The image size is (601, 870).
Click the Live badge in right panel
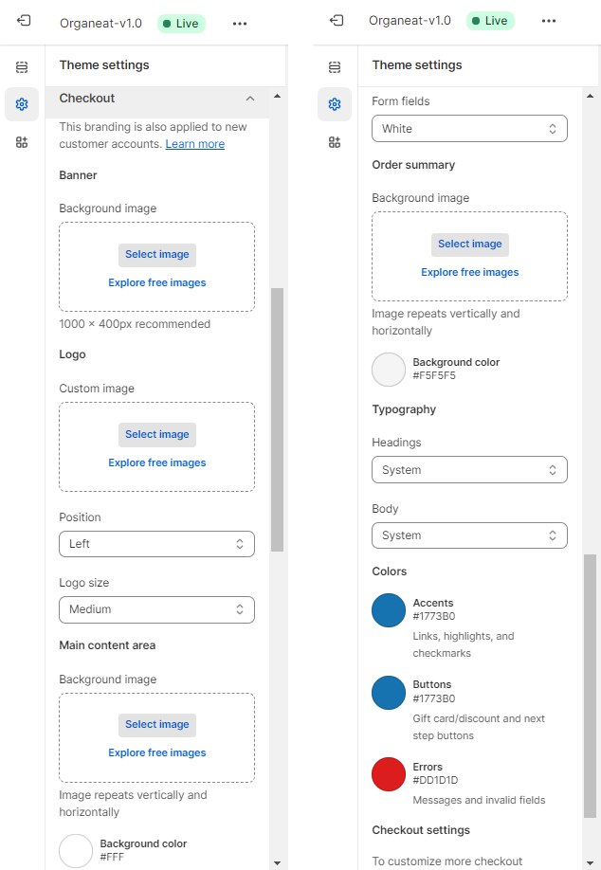[x=491, y=21]
